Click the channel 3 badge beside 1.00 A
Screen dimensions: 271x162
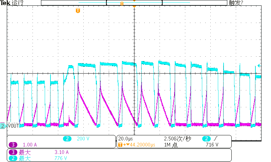tap(13, 145)
